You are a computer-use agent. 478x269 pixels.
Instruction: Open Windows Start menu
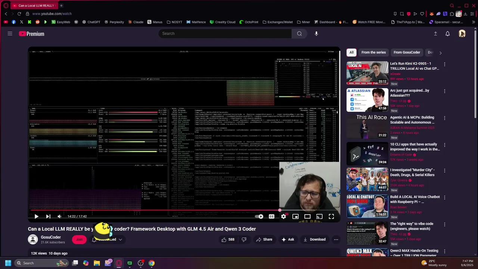click(8, 263)
